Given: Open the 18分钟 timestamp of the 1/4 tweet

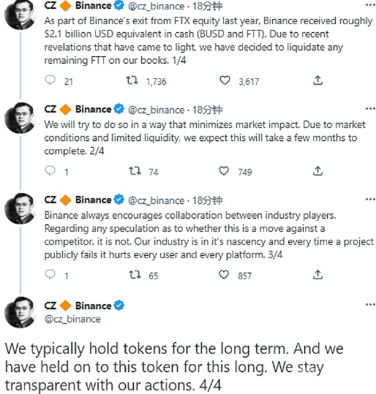Looking at the screenshot, I should coord(207,6).
